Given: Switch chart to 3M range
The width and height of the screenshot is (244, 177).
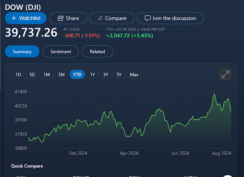Looking at the screenshot, I should (61, 75).
